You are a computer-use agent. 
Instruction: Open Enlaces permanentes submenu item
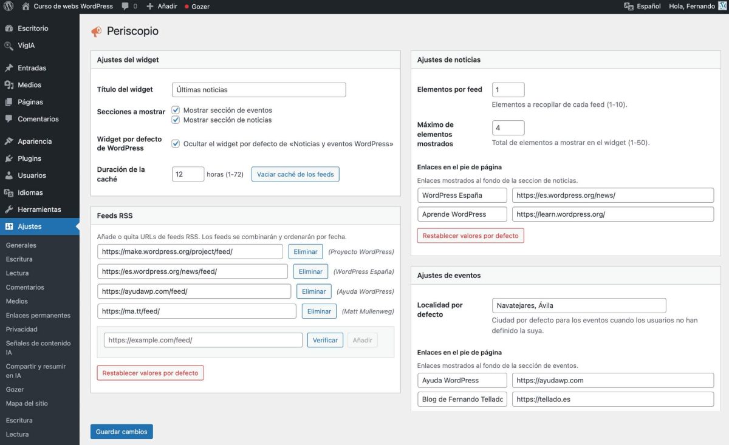(x=38, y=315)
